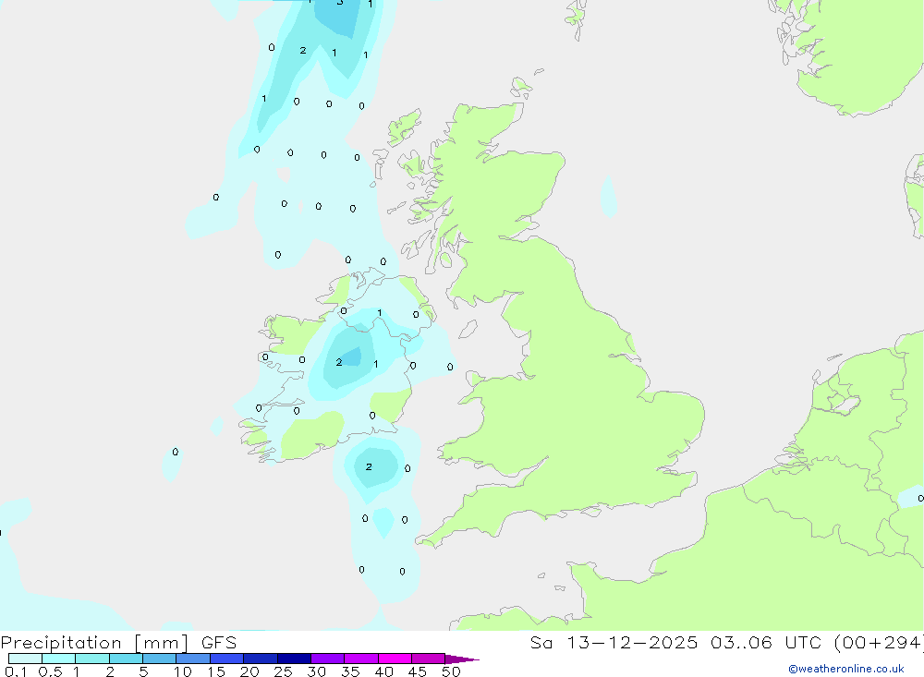Select the "Sa" weekday label

(541, 643)
